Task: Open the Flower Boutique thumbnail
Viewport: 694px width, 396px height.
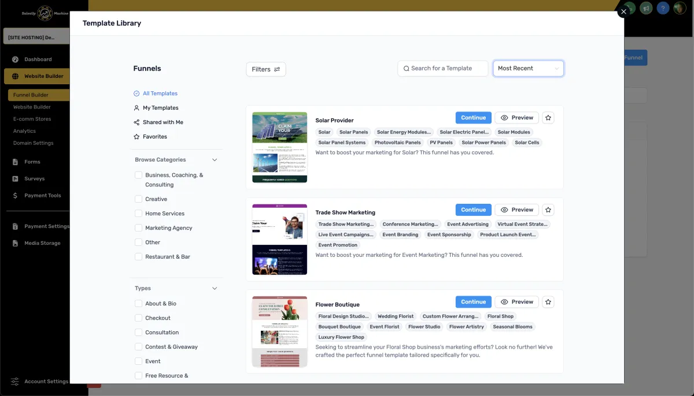Action: [279, 331]
